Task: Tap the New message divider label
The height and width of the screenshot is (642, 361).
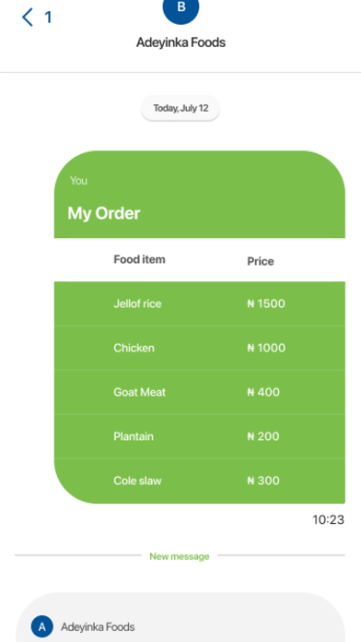Action: click(x=180, y=556)
